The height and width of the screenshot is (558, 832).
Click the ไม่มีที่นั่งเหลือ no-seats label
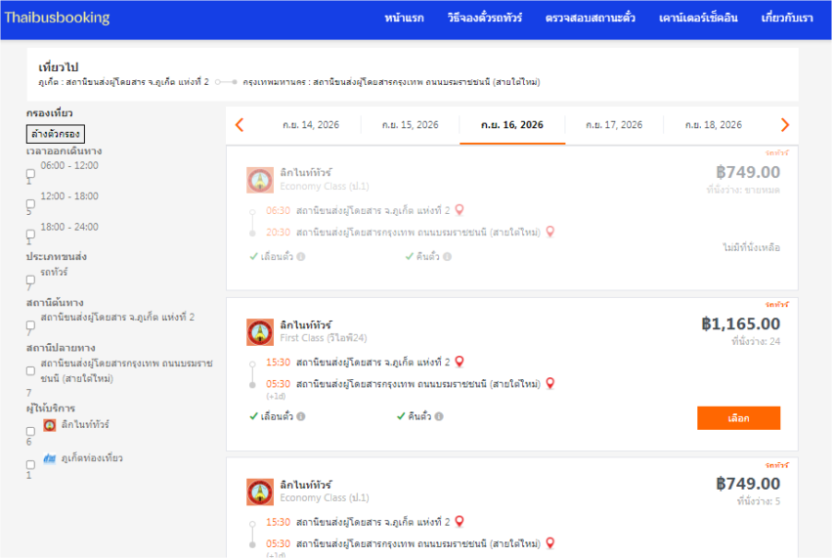click(x=752, y=247)
